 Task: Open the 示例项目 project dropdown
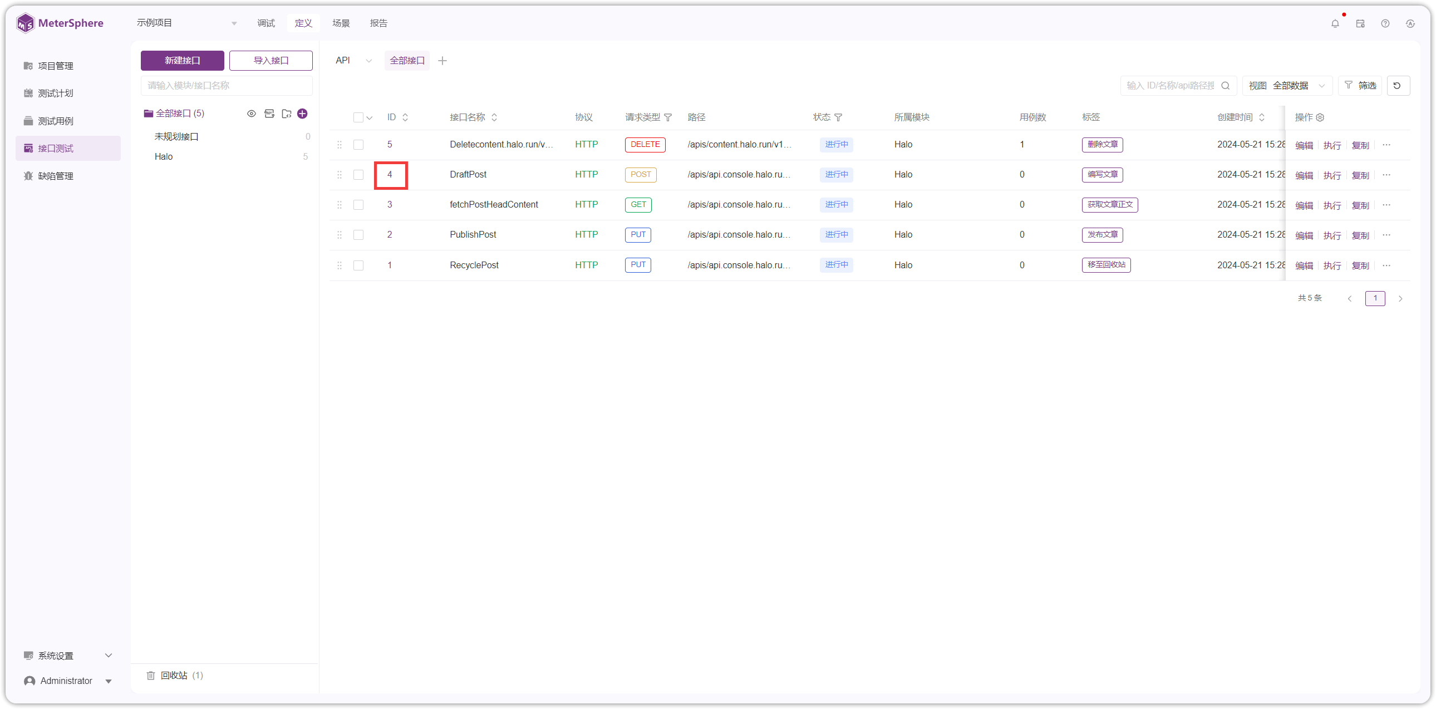tap(186, 23)
